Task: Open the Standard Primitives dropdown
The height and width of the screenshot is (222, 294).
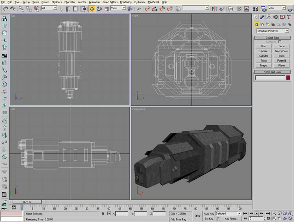Action: [272, 30]
